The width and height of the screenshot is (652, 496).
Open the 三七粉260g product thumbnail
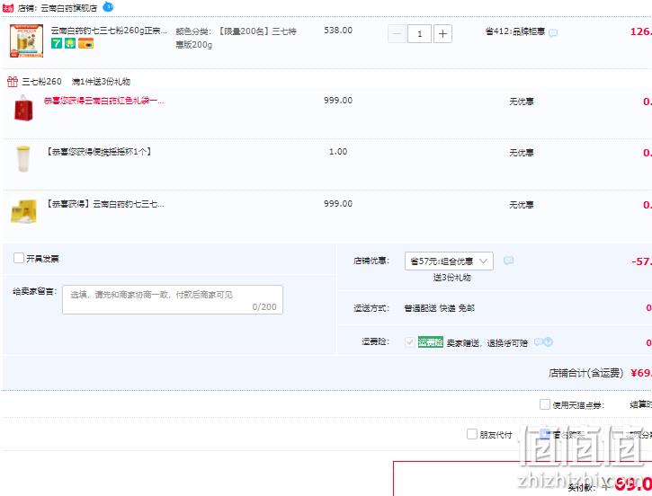pos(26,40)
